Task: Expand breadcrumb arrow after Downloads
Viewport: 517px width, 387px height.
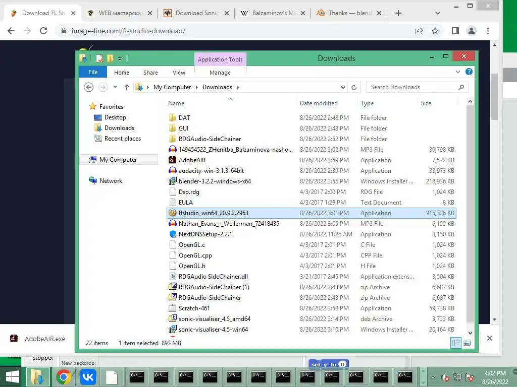Action: point(238,87)
